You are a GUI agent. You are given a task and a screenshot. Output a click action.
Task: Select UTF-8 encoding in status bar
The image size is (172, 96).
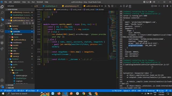pyautogui.click(x=134, y=91)
